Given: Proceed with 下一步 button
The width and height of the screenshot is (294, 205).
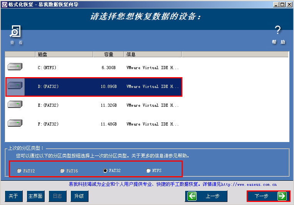Looking at the screenshot, I should [269, 196].
